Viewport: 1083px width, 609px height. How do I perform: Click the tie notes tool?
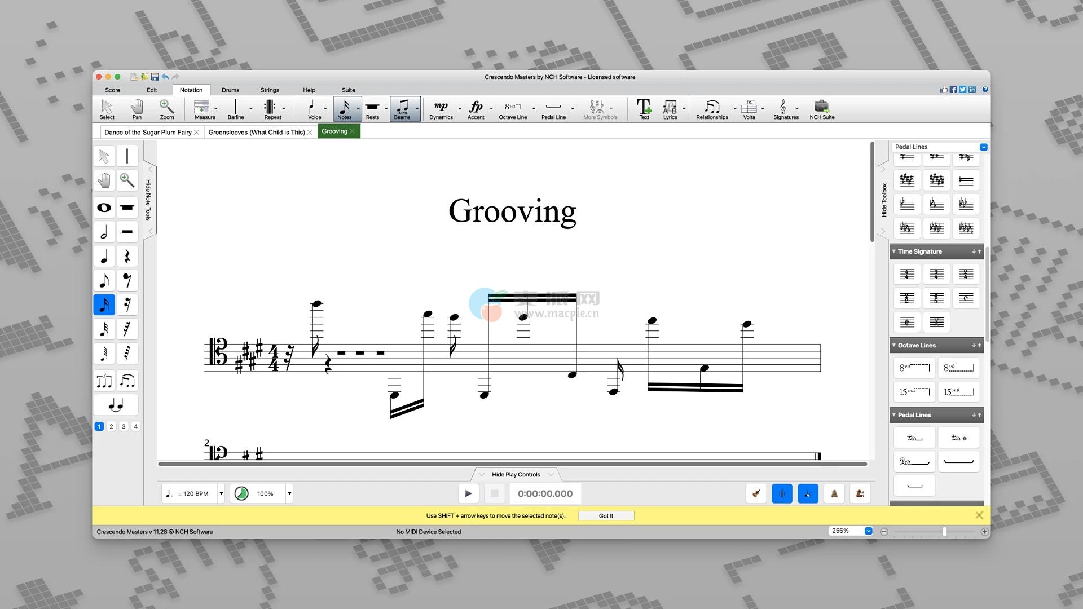point(116,405)
